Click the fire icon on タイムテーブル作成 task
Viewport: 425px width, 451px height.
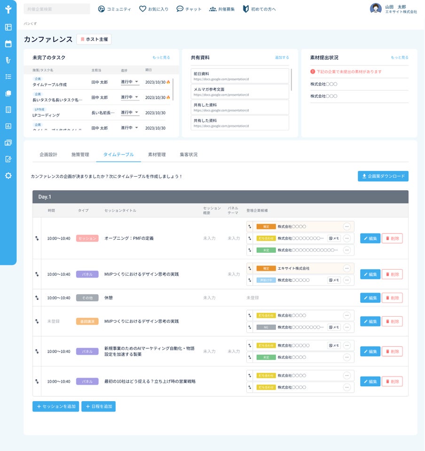click(x=168, y=82)
